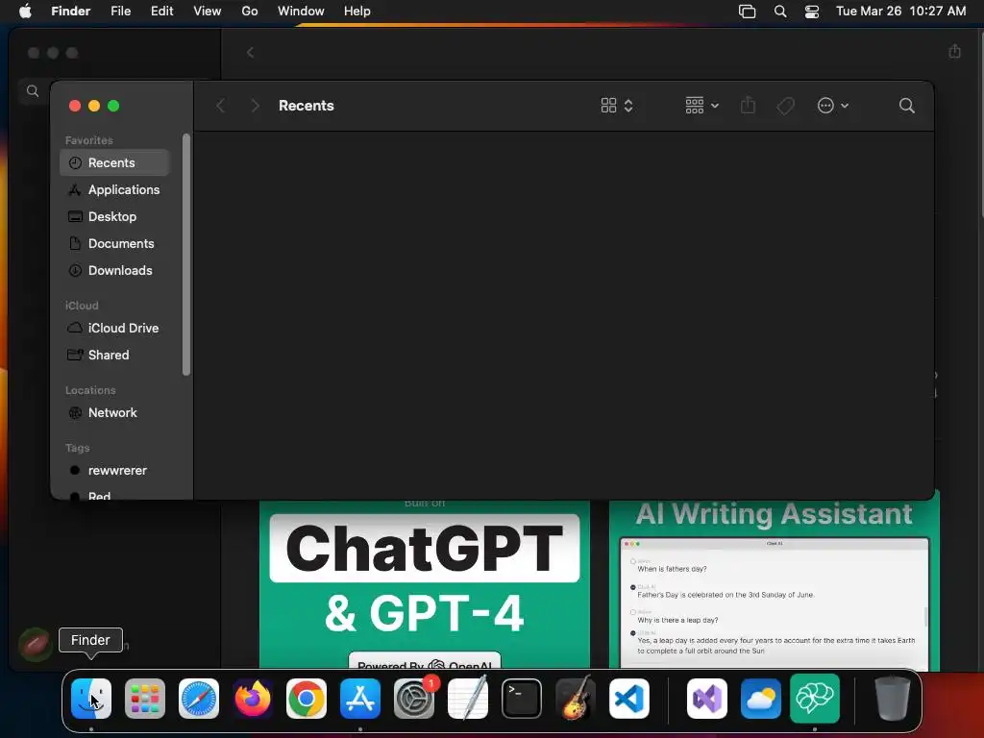Image resolution: width=984 pixels, height=738 pixels.
Task: Open the View menu
Action: tap(208, 12)
